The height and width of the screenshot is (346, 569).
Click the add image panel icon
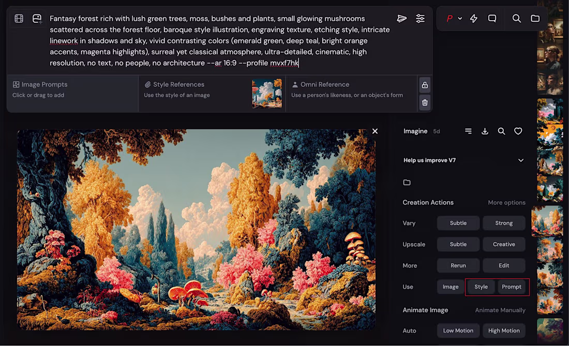37,19
